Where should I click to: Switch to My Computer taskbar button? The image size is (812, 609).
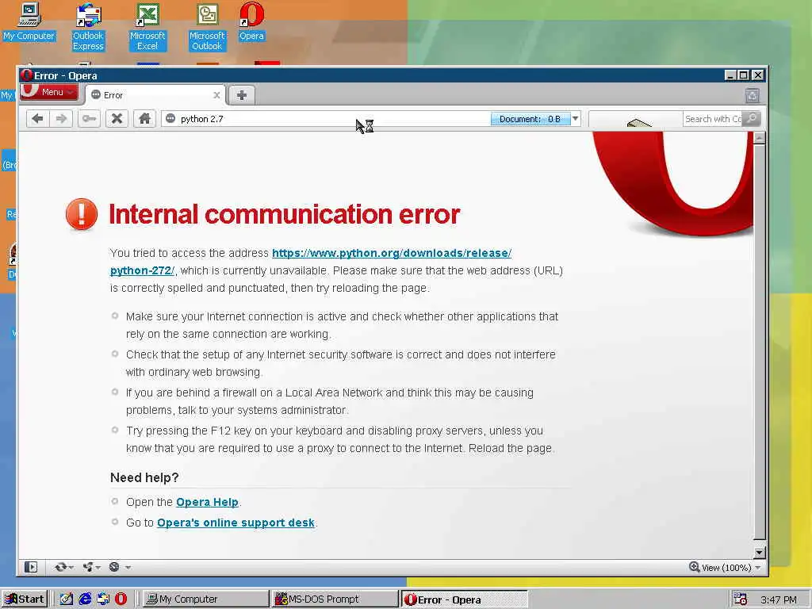[x=205, y=599]
